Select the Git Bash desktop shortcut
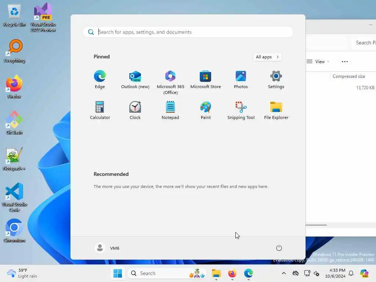Image resolution: width=376 pixels, height=282 pixels. (14, 123)
